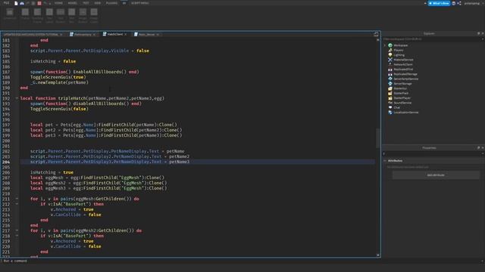485x272 pixels.
Task: Click the editor scroll up arrow
Action: [377, 40]
